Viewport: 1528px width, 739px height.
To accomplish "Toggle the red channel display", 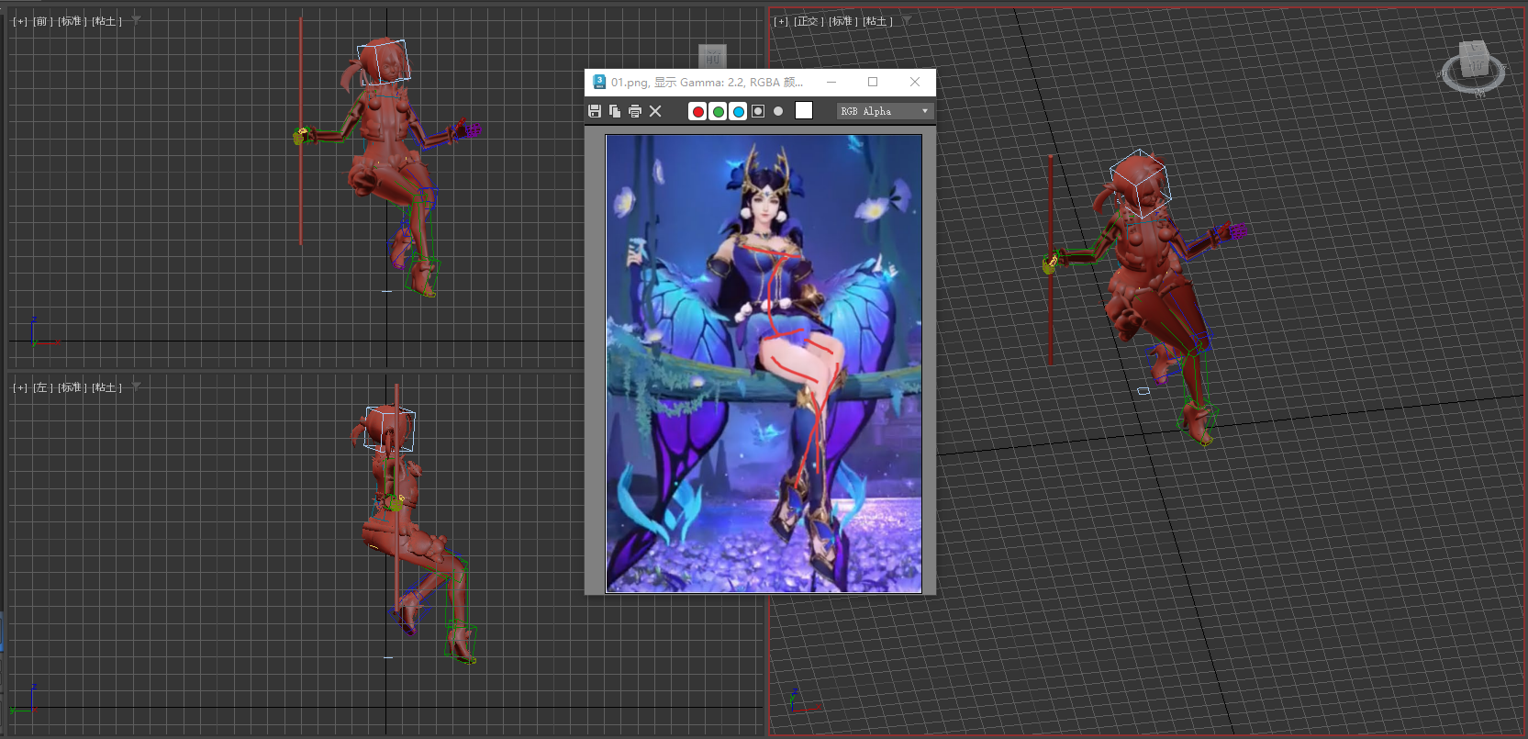I will pos(697,111).
